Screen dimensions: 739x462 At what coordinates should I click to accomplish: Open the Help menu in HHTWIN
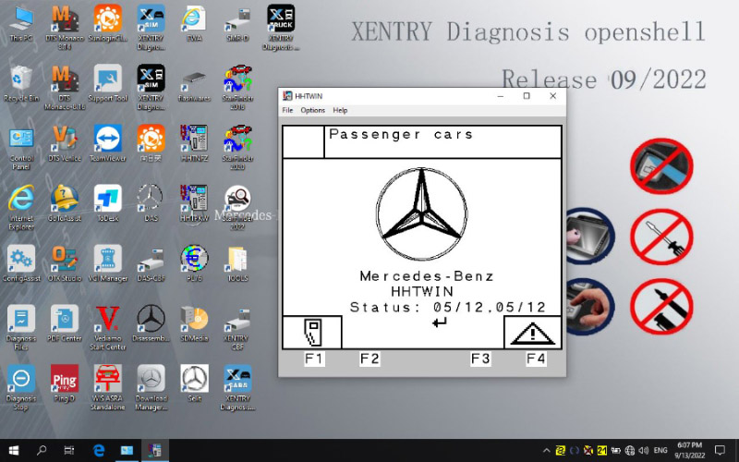340,110
